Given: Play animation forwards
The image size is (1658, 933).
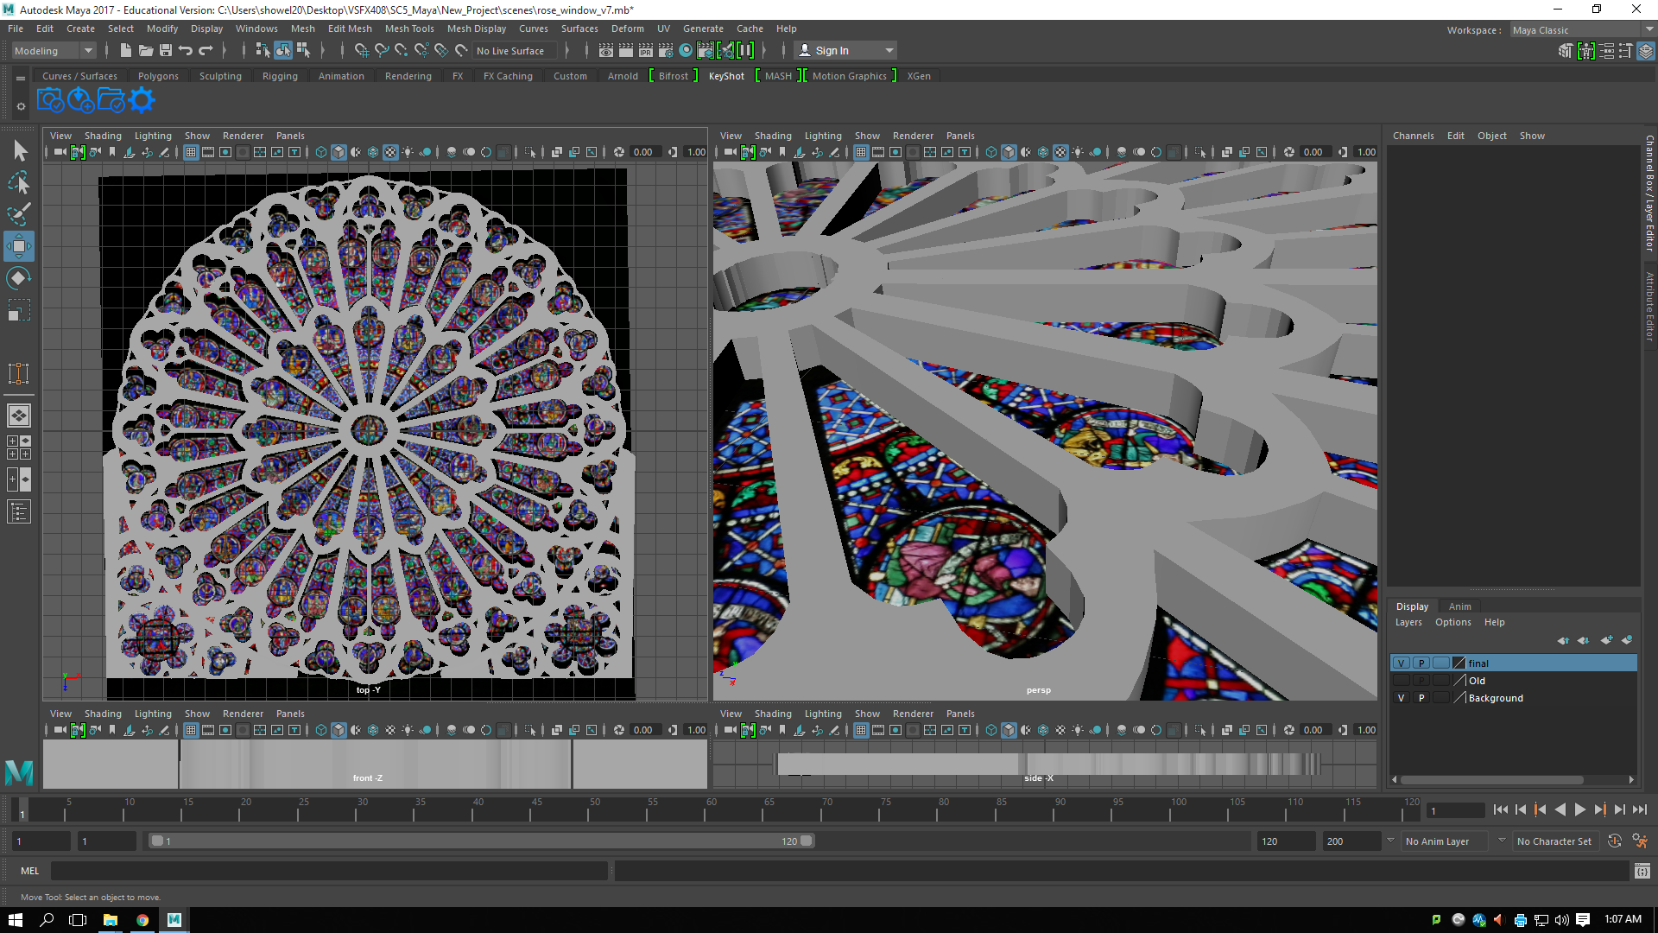Looking at the screenshot, I should click(1579, 809).
